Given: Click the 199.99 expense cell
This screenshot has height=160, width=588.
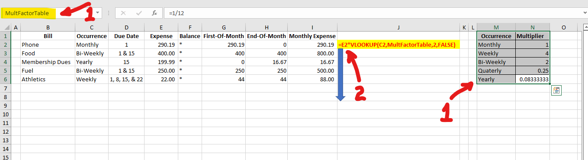Looking at the screenshot, I should [161, 62].
